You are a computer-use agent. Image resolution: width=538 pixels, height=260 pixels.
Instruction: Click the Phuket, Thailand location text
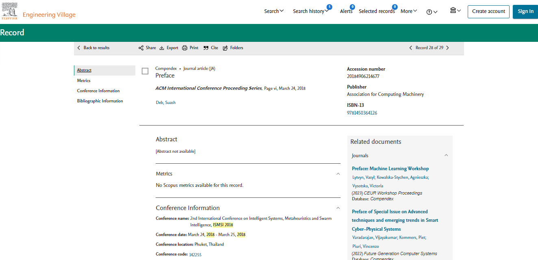tap(209, 245)
